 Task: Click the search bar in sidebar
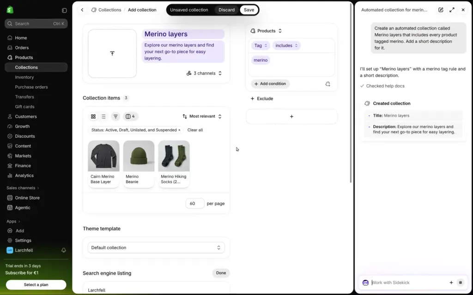36,24
